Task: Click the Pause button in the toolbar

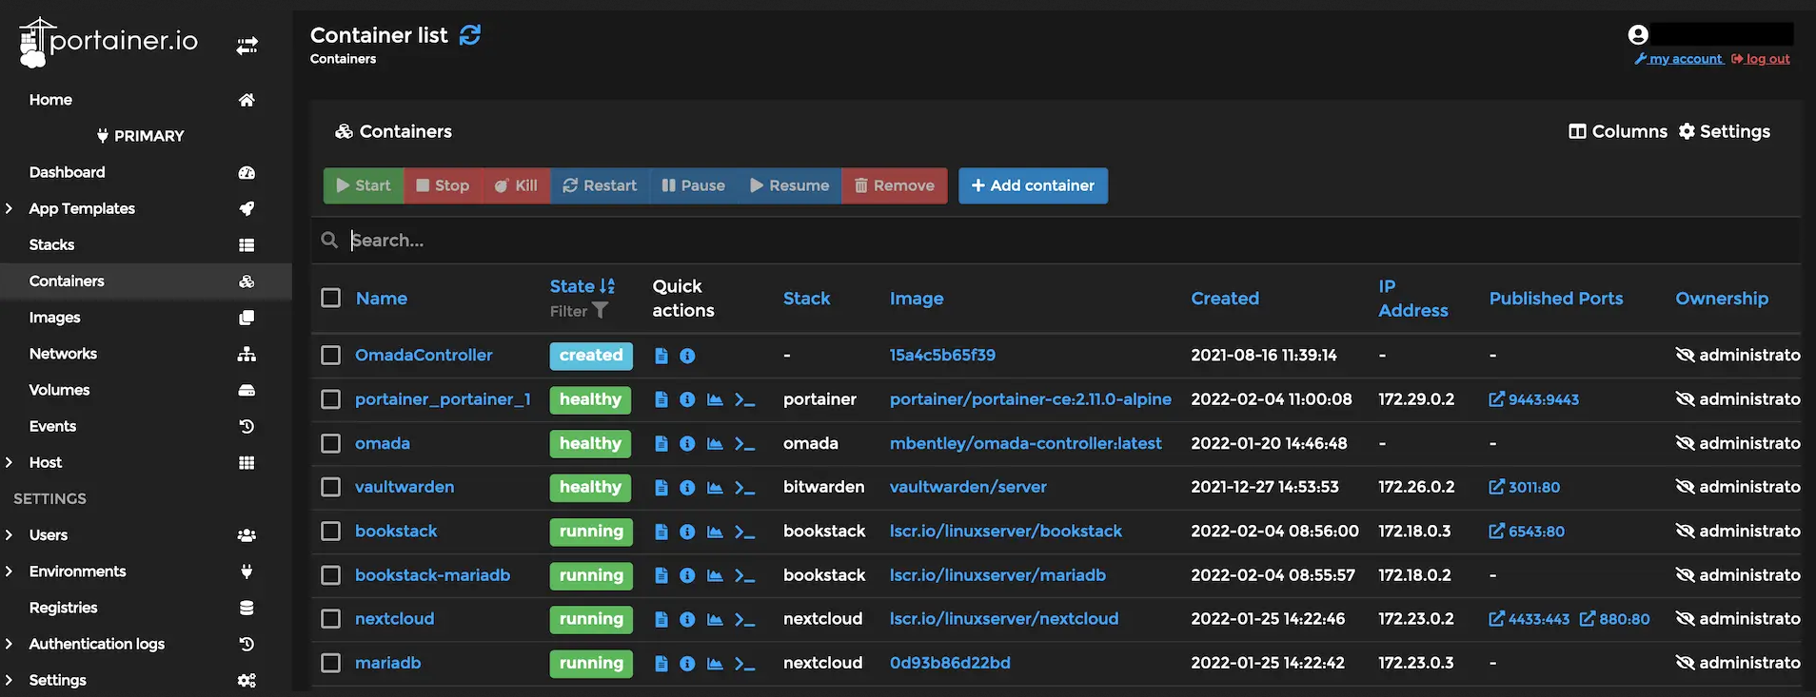Action: coord(693,185)
